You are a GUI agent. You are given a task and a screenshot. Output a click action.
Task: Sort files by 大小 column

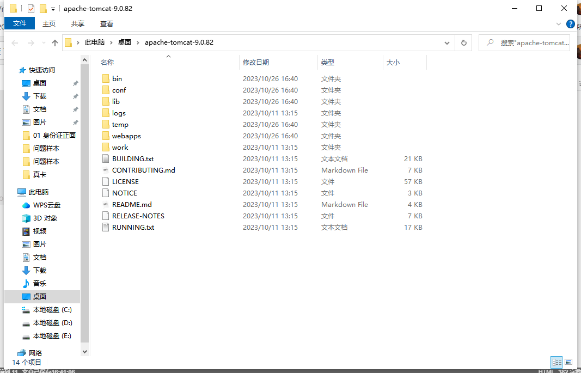click(393, 63)
